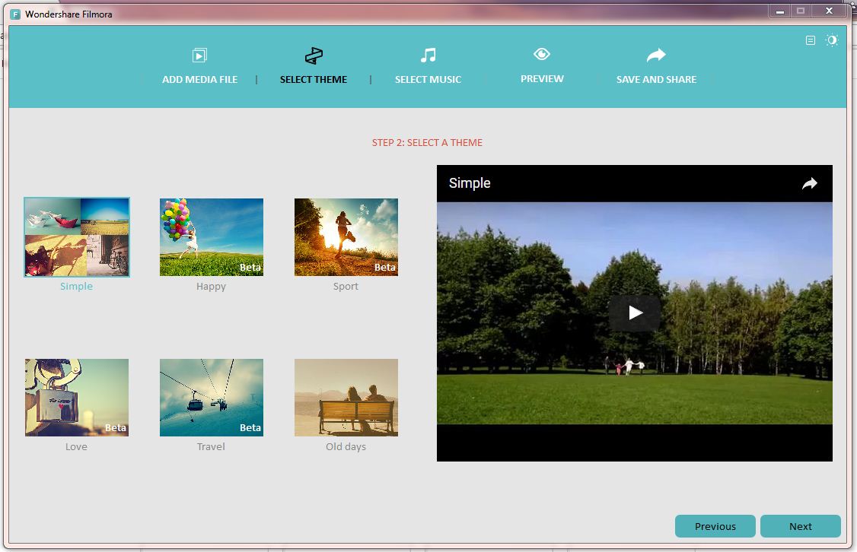Viewport: 857px width, 552px height.
Task: Open the menu list icon top right
Action: point(810,40)
